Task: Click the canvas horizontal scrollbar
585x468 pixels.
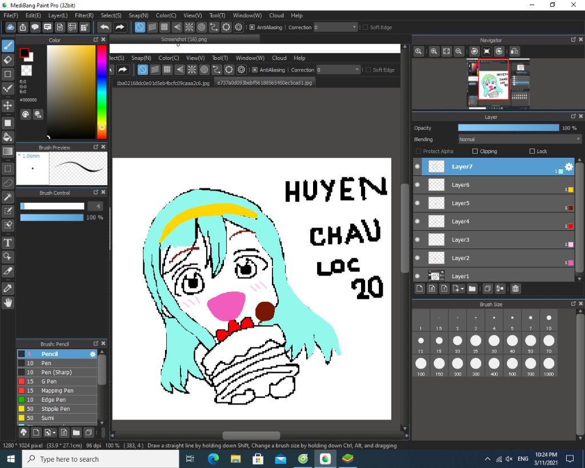Action: pyautogui.click(x=251, y=435)
